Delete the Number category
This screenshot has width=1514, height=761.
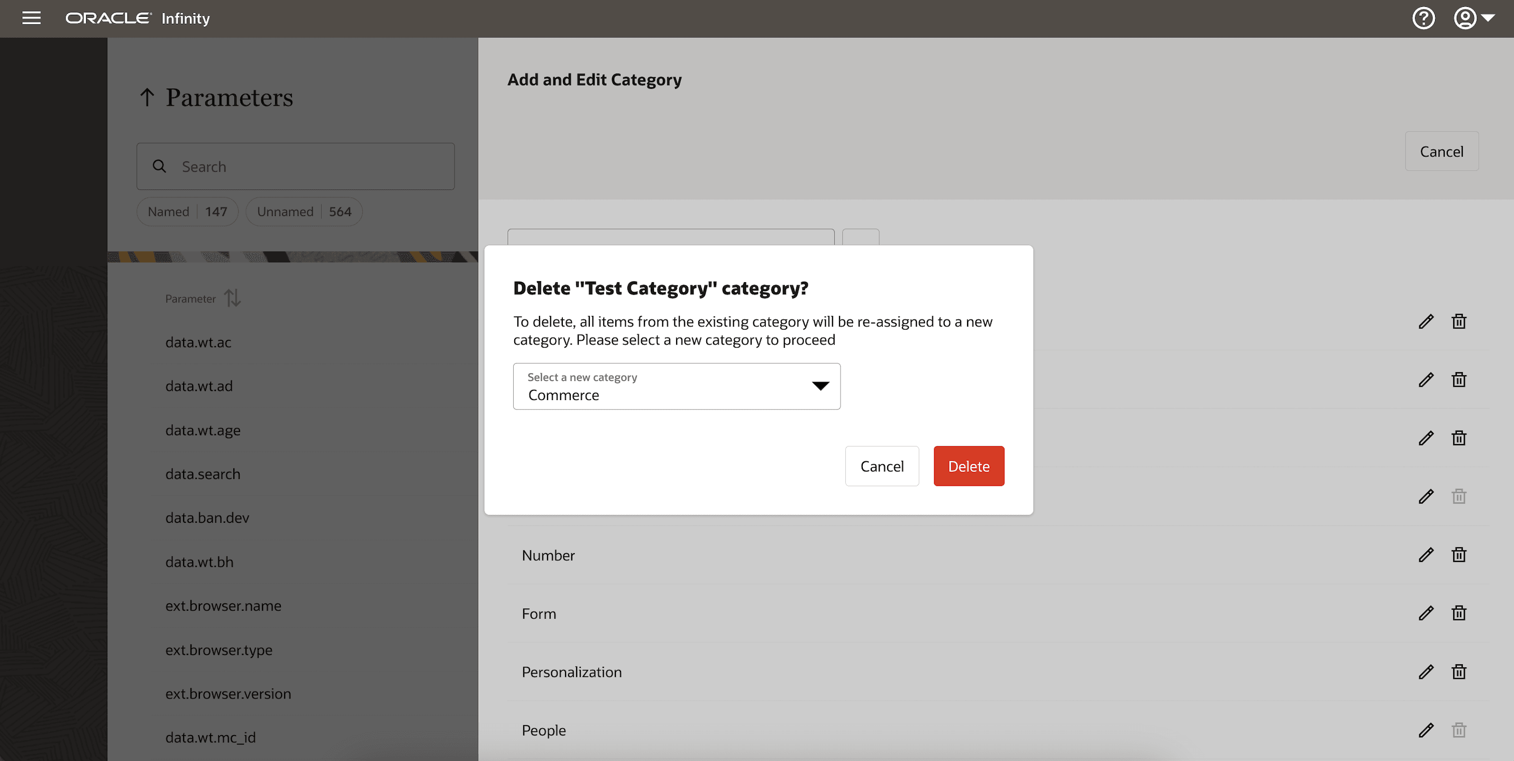point(1459,555)
